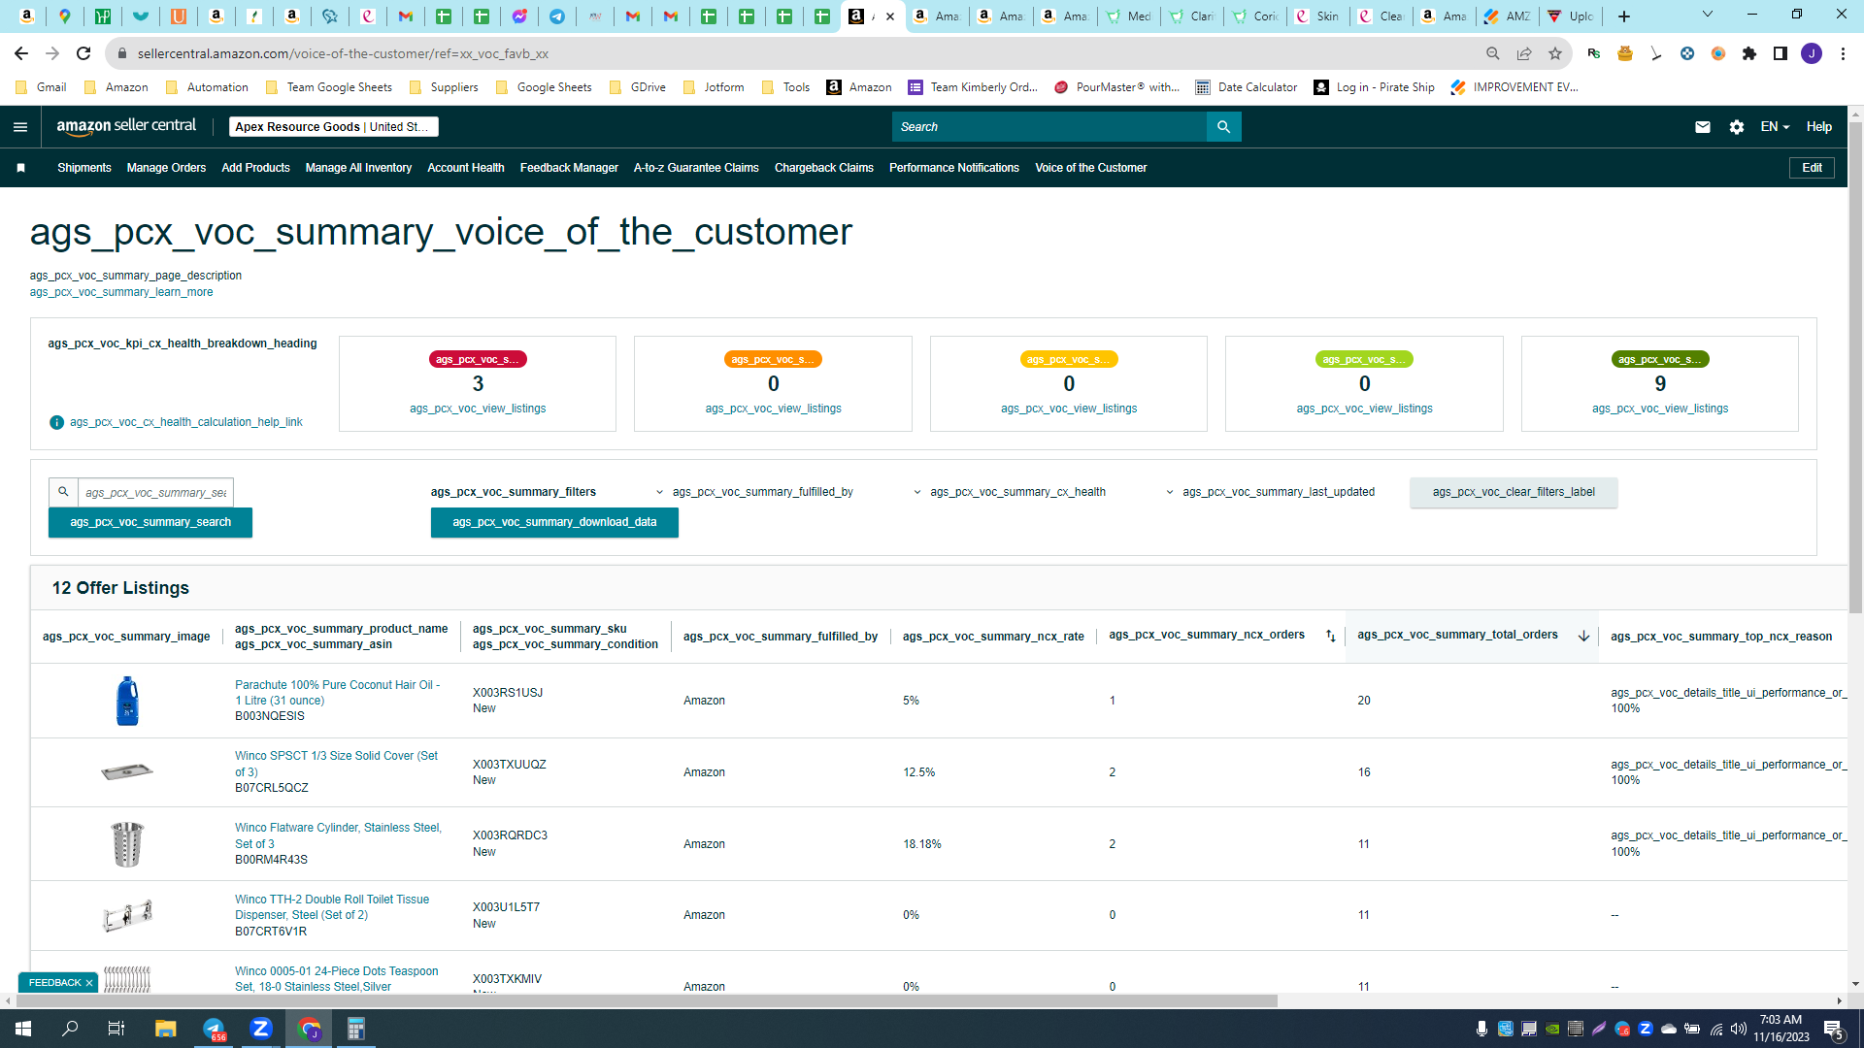
Task: Click the summary_download_data button
Action: pyautogui.click(x=554, y=522)
